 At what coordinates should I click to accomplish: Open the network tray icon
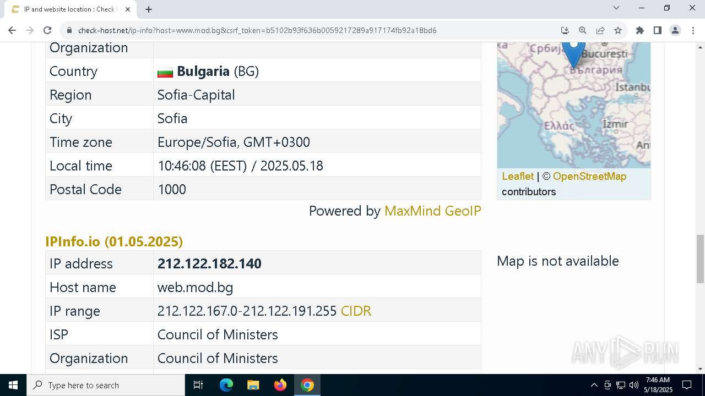(621, 385)
